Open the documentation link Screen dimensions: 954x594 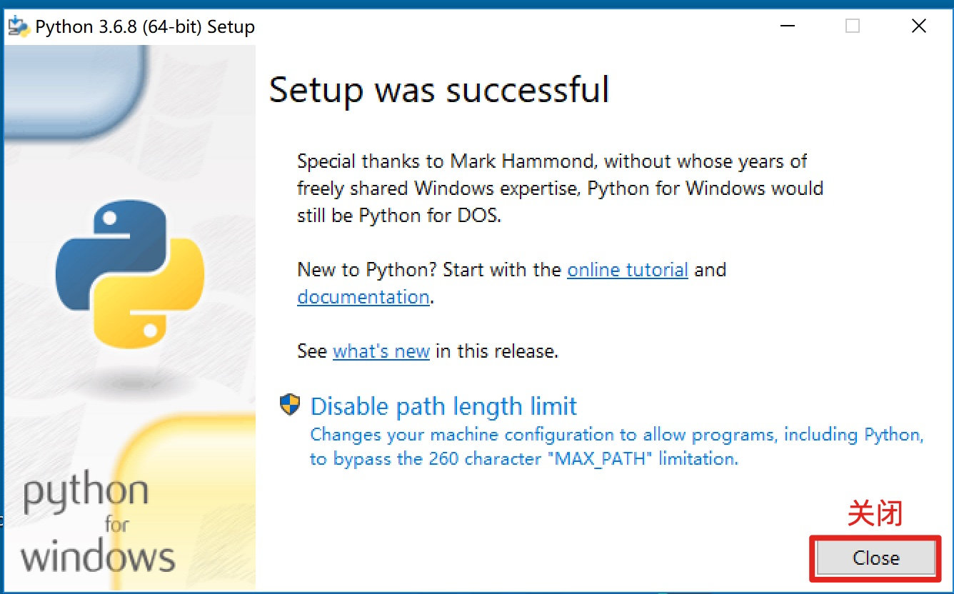tap(363, 297)
